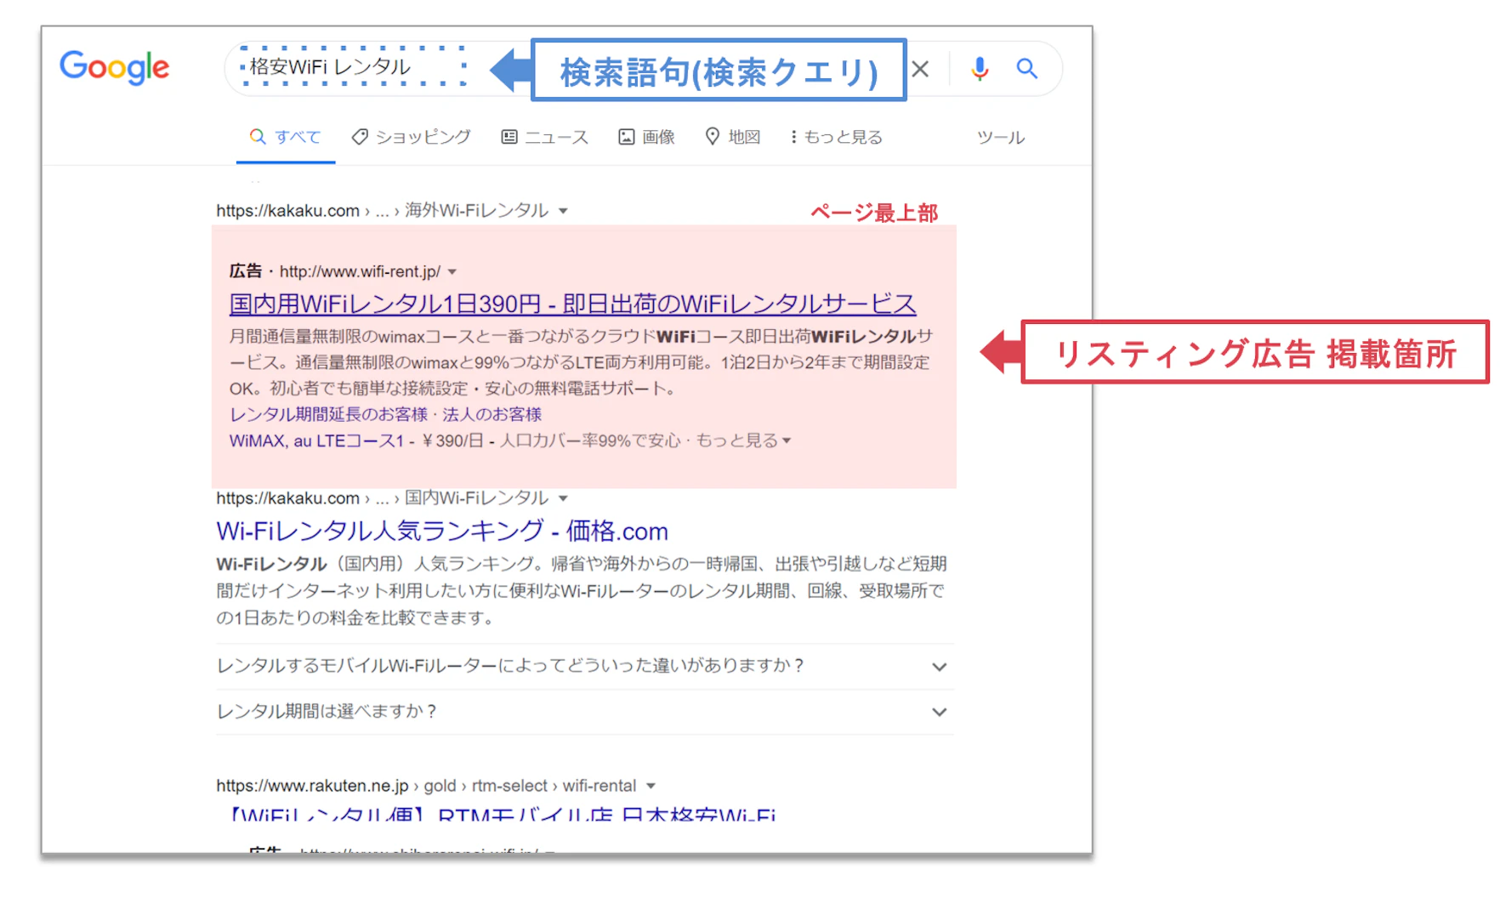
Task: Open dropdown arrow beside 国内Wi-Fiレンタル breadcrumb
Action: pyautogui.click(x=563, y=498)
